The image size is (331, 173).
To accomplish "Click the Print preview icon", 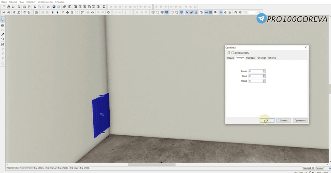I will [29, 7].
